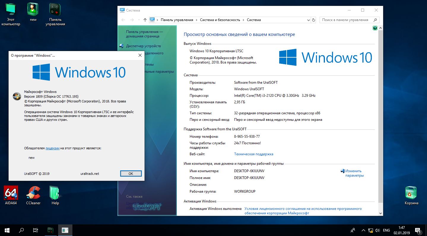Screen dimensions: 427x236
Task: Open the Help desktop icon
Action: (55, 195)
